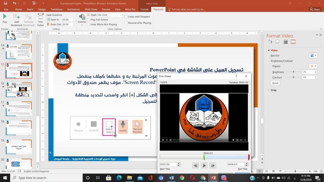The image size is (324, 182).
Task: Expand the Recolor dropdown
Action: pyautogui.click(x=313, y=56)
